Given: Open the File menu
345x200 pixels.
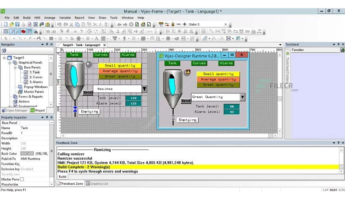Looking at the screenshot, I should click(x=7, y=18).
